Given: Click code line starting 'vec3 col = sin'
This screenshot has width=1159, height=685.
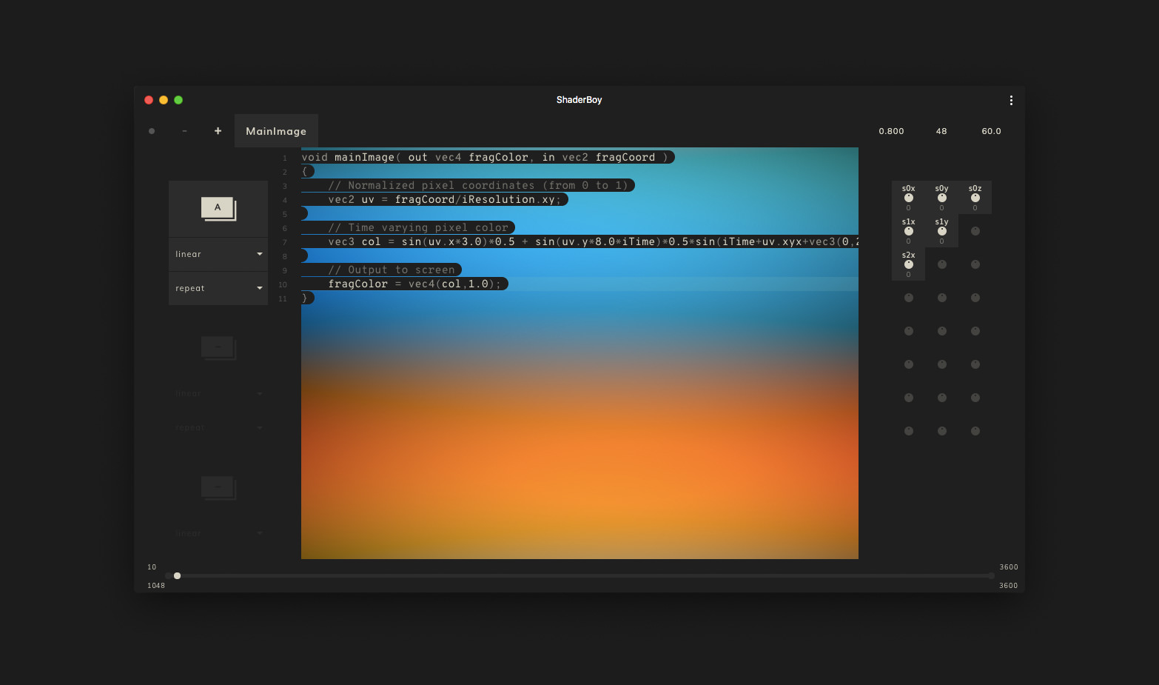Looking at the screenshot, I should pyautogui.click(x=593, y=241).
